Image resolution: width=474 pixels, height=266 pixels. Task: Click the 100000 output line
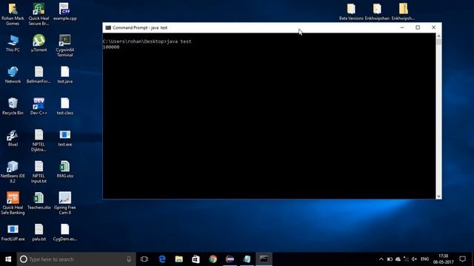click(111, 47)
